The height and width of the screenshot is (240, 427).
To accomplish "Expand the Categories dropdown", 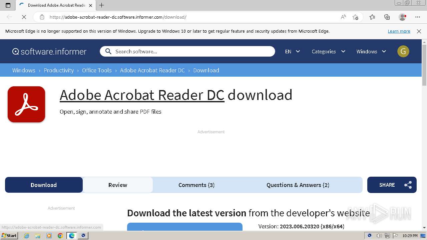I will tap(329, 51).
